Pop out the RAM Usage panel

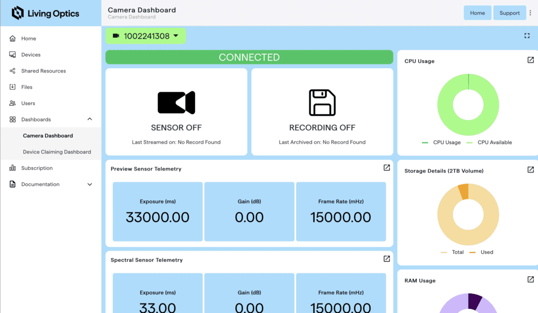(x=531, y=279)
